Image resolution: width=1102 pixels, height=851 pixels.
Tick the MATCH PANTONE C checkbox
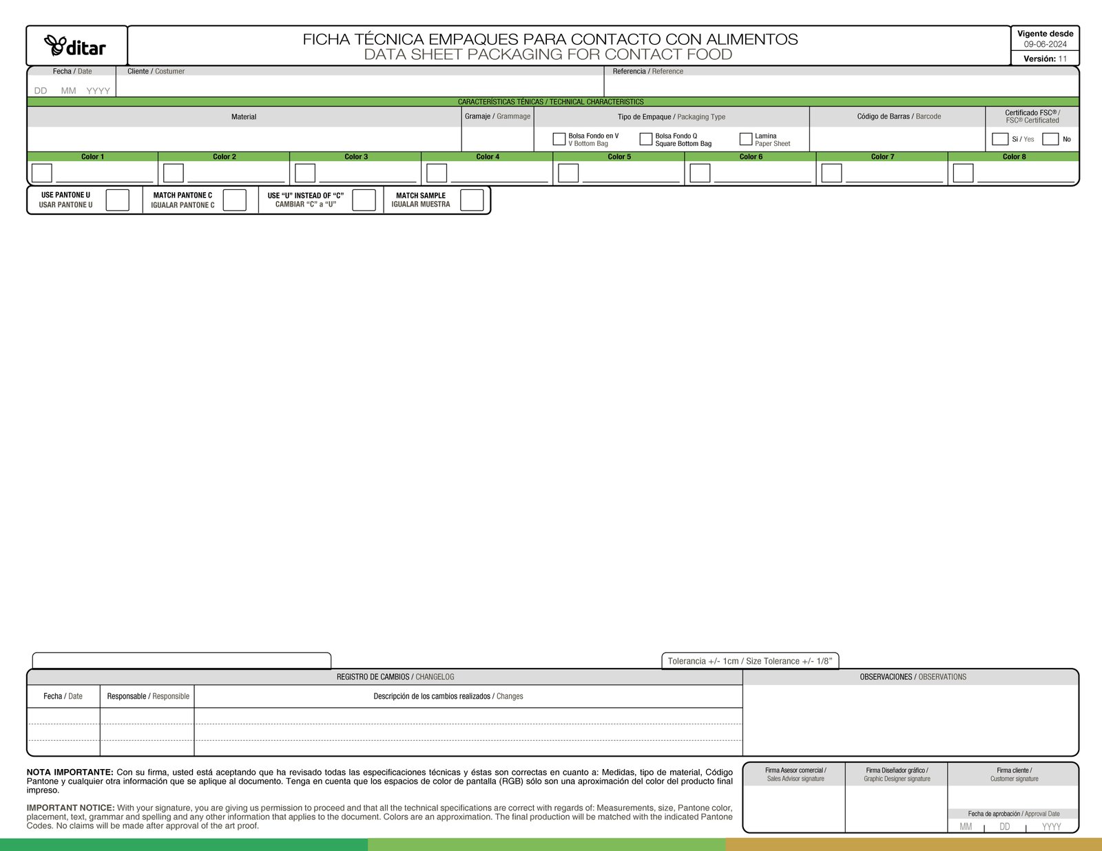[235, 200]
